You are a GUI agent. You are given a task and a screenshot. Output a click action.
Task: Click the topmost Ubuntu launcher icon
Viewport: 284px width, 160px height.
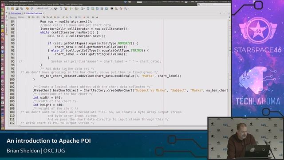click(3, 5)
